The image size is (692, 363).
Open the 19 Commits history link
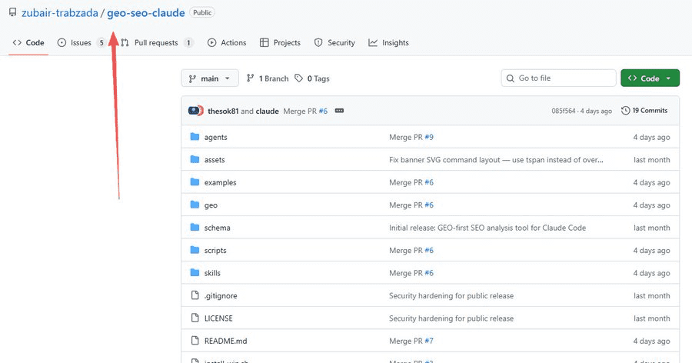click(x=644, y=111)
